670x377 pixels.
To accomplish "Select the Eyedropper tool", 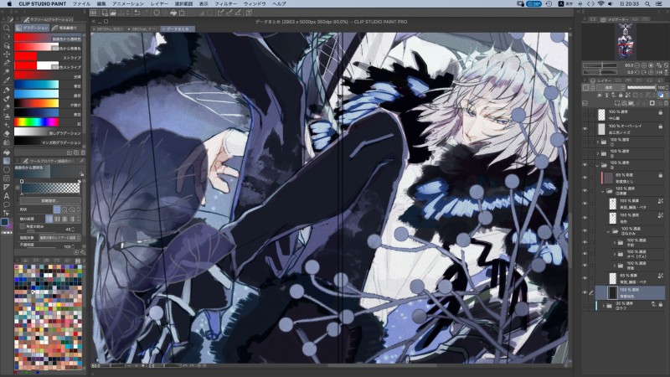I will 7,80.
